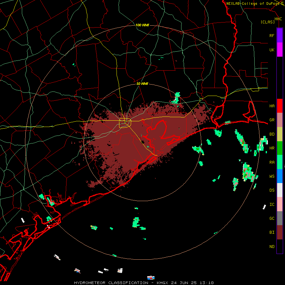Click the ND black legend swatch
This screenshot has width=285, height=285.
[280, 246]
